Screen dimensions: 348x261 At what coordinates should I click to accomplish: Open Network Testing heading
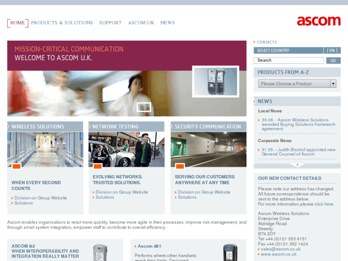[x=115, y=126]
